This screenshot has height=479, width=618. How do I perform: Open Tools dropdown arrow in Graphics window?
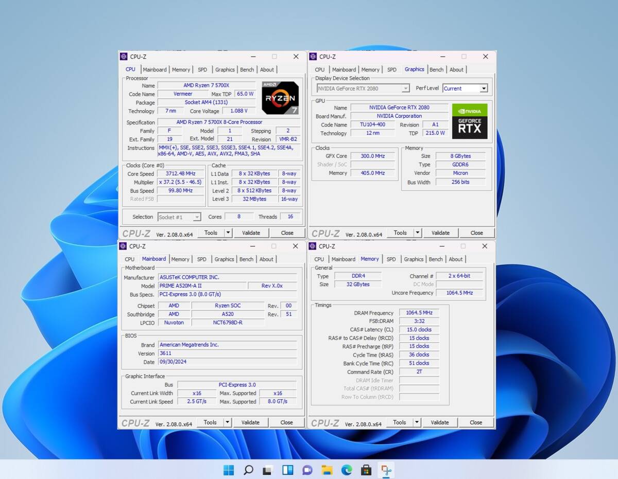point(417,233)
